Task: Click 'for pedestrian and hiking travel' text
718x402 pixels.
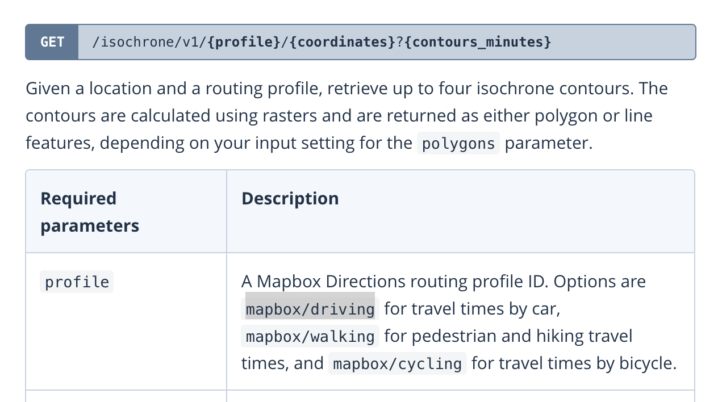Action: pyautogui.click(x=508, y=336)
